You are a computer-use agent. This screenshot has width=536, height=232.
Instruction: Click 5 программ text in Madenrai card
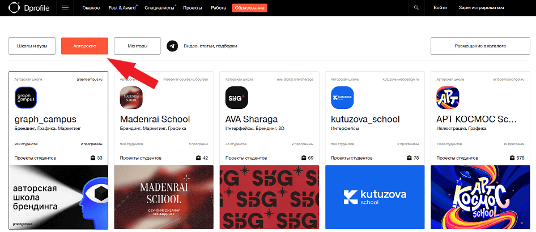[198, 144]
